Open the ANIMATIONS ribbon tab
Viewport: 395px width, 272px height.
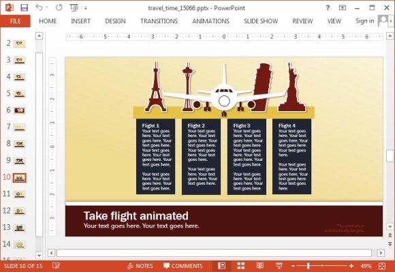point(211,21)
